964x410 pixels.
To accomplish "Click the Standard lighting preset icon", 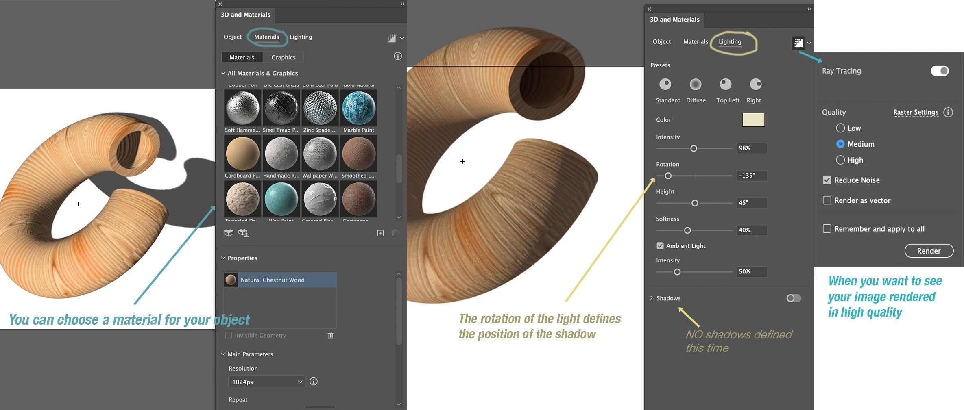I will 665,85.
